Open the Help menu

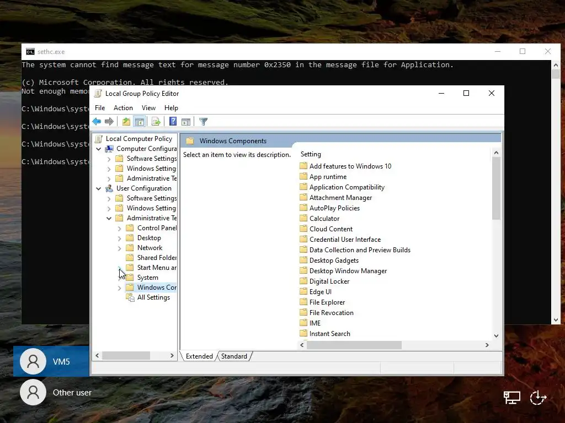click(x=171, y=108)
